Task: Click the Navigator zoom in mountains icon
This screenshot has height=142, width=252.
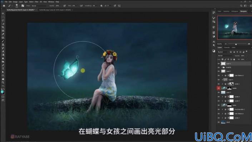Action: pyautogui.click(x=249, y=44)
